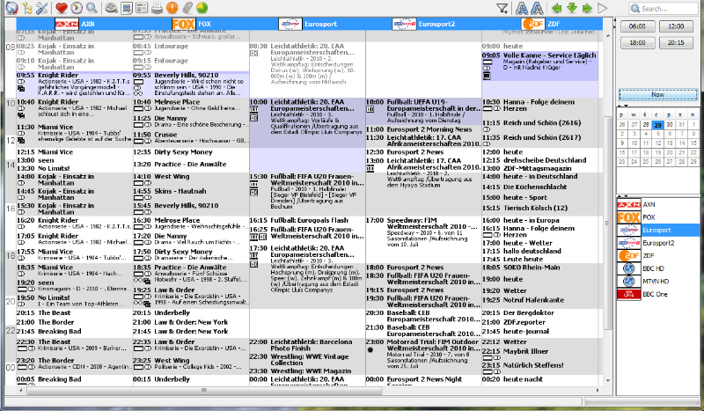Jump to the 06:00 time button
This screenshot has height=411, width=704.
[638, 27]
